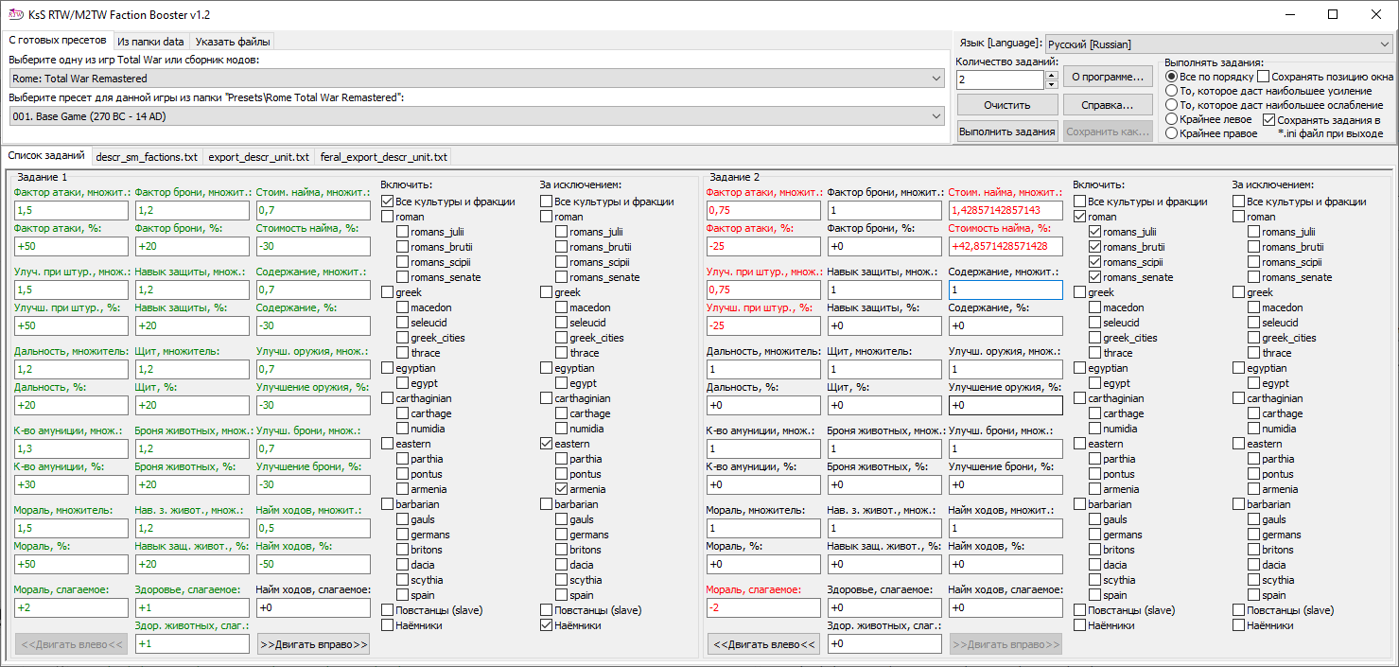Enable the Сохранять позицию окна checkbox
This screenshot has height=667, width=1399.
coord(1264,77)
